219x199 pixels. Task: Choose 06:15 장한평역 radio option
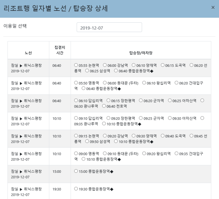click(108, 101)
